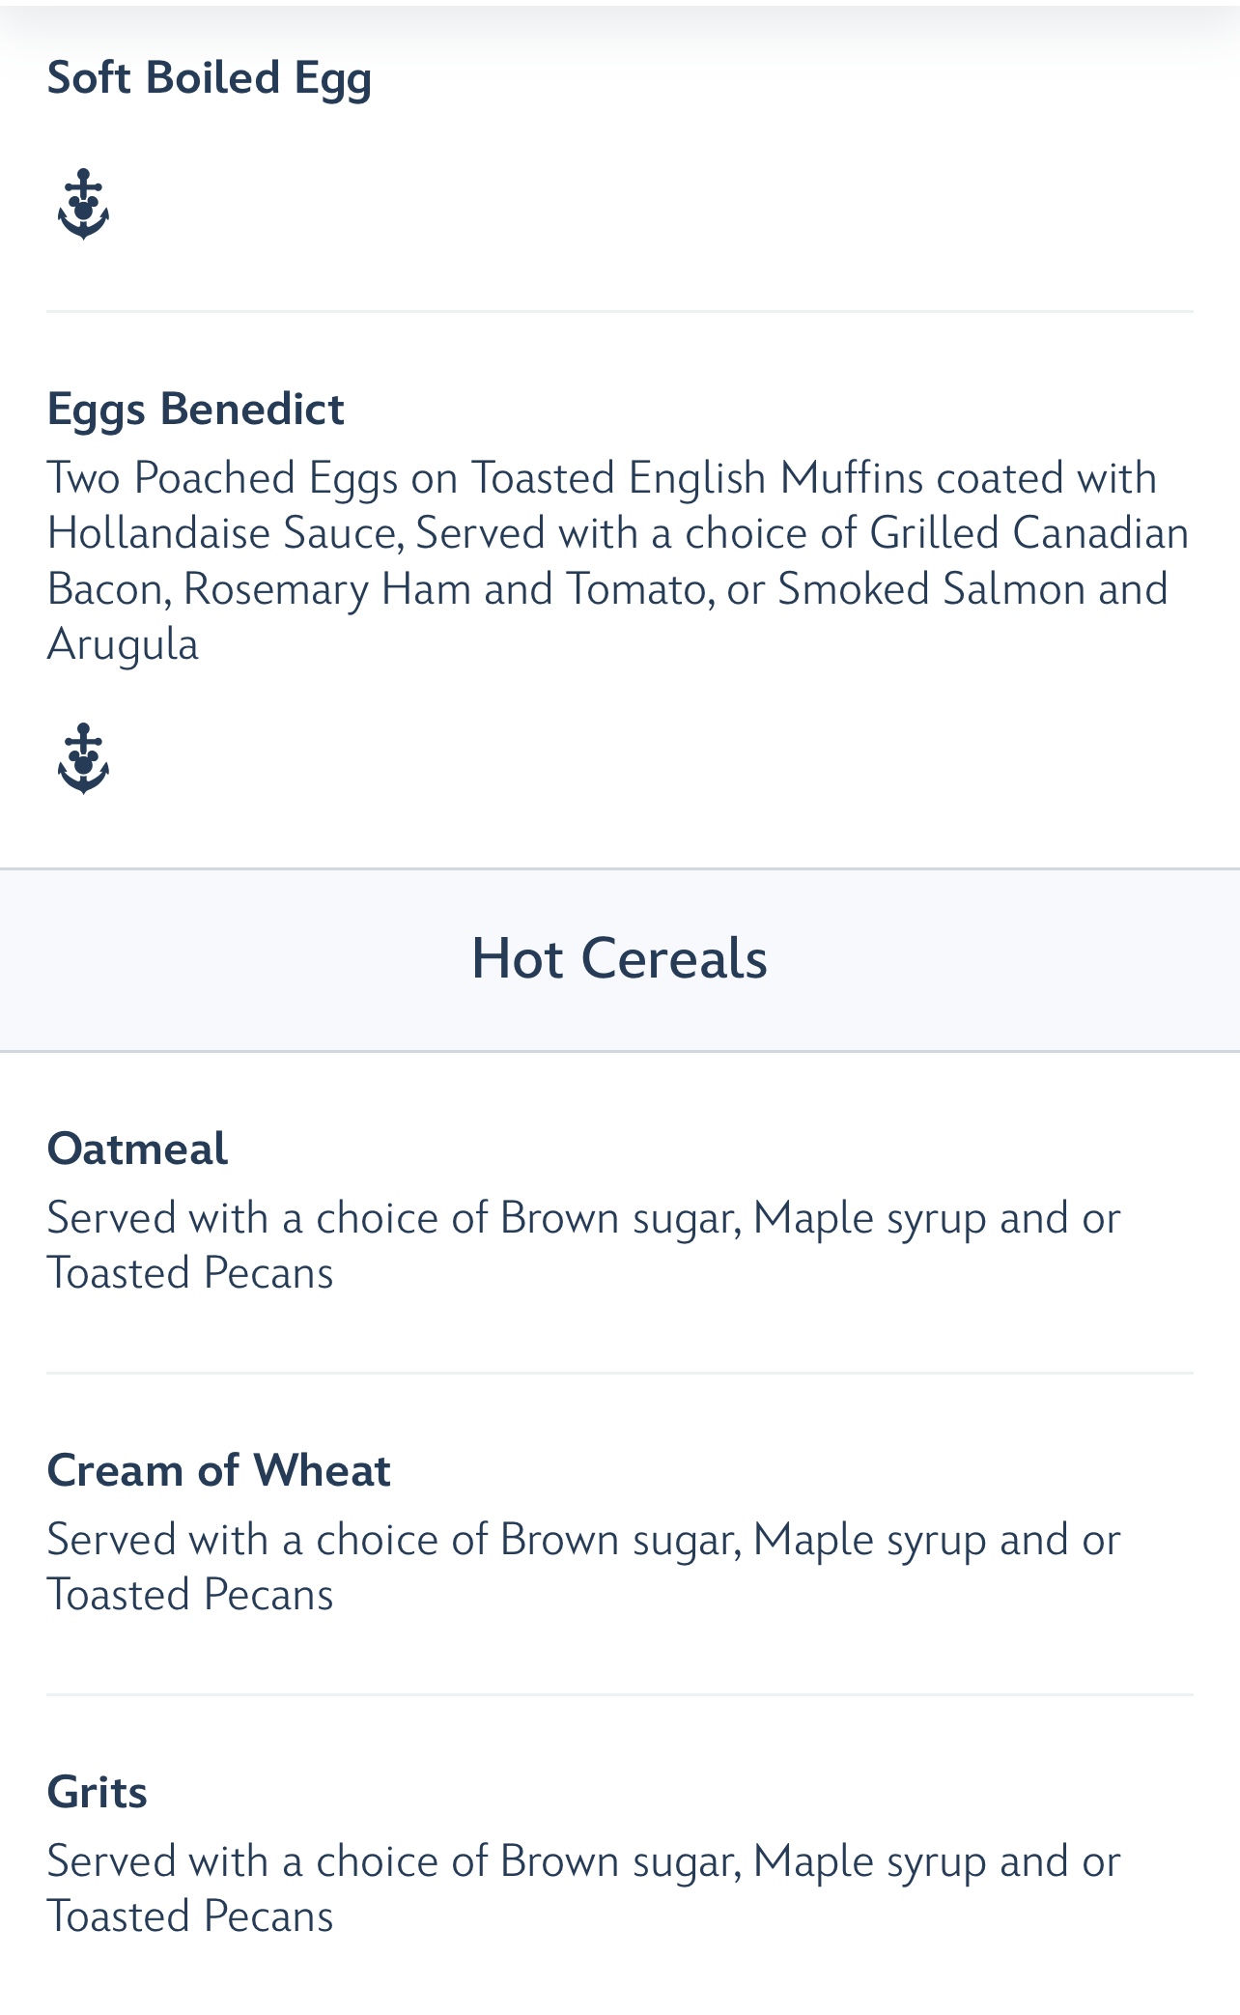Click the anchor icon under Soft Boiled Egg
1240x2015 pixels.
[x=83, y=204]
